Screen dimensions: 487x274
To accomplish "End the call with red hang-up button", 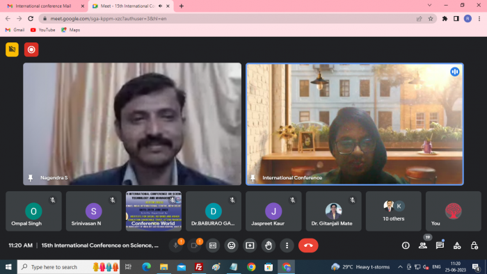I will (x=308, y=245).
